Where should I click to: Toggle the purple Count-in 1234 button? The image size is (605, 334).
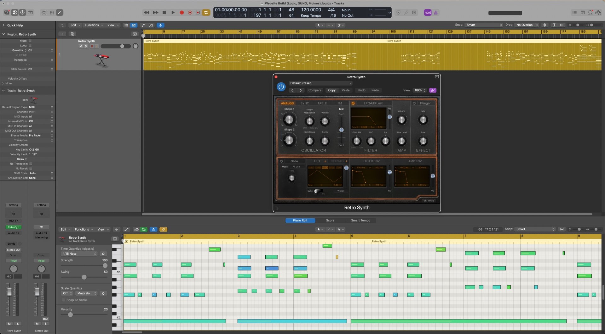pos(428,13)
